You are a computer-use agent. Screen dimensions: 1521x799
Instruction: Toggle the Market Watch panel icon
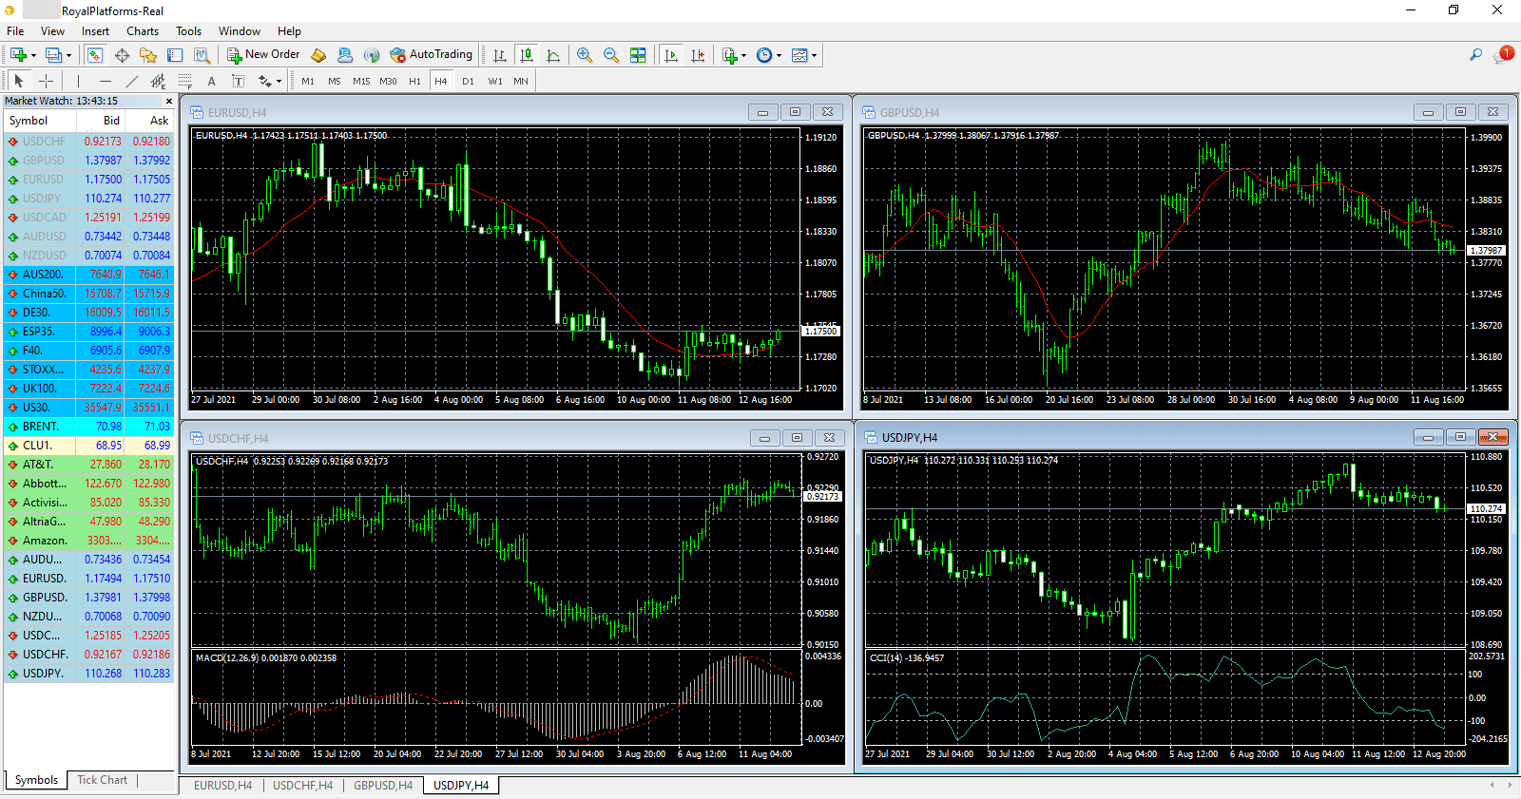coord(94,55)
